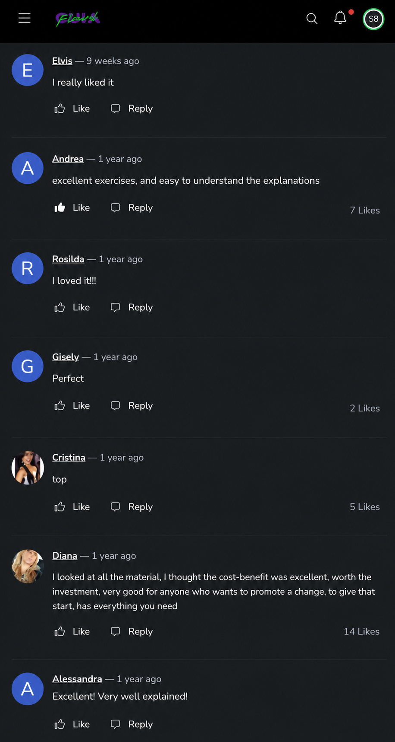Click the Flux logo
This screenshot has width=395, height=742.
(78, 19)
